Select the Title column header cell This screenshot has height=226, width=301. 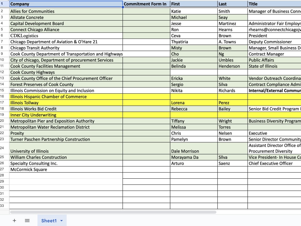click(x=274, y=4)
